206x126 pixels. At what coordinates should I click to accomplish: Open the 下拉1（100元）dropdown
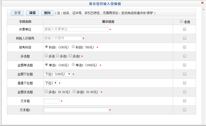click(x=58, y=74)
